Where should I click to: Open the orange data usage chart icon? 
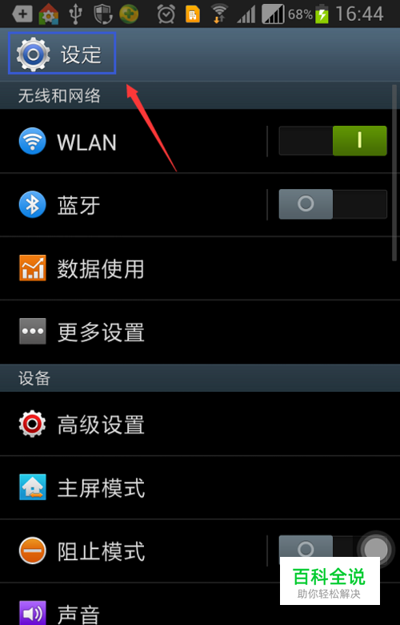(32, 268)
